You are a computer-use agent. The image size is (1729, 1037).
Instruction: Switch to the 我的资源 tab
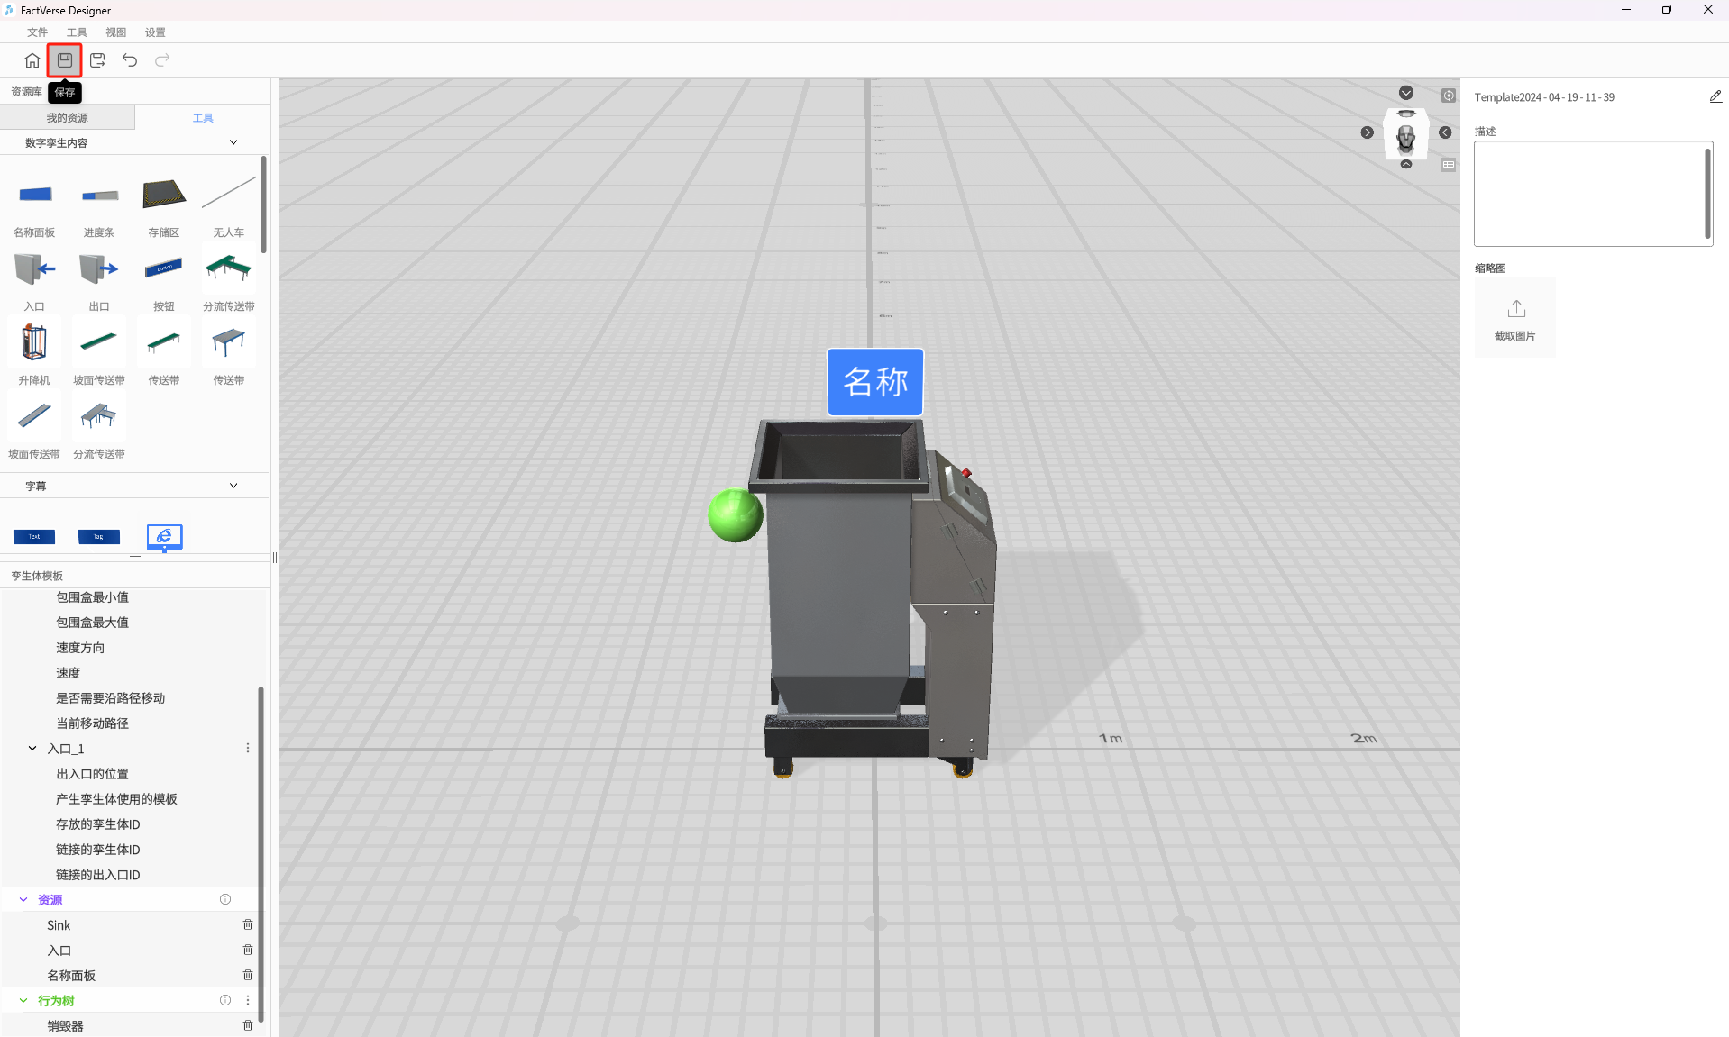pyautogui.click(x=68, y=118)
